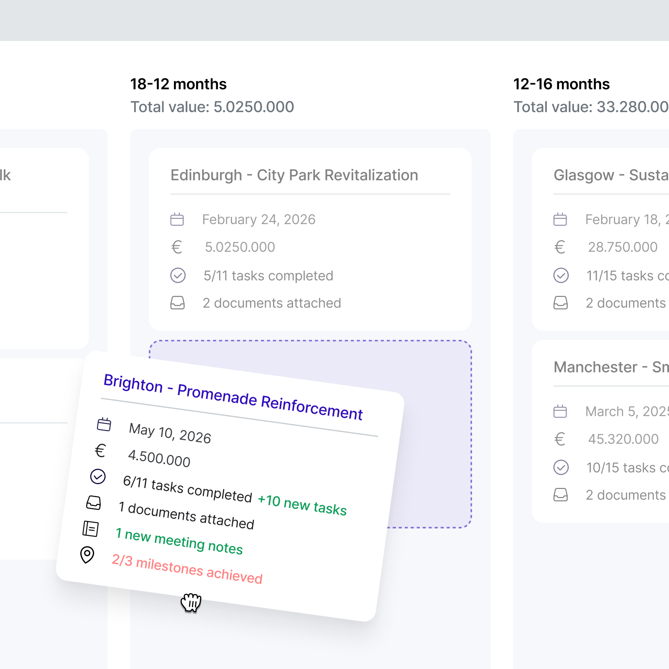669x669 pixels.
Task: Click '1 new meeting notes' on Brighton card
Action: tap(179, 541)
